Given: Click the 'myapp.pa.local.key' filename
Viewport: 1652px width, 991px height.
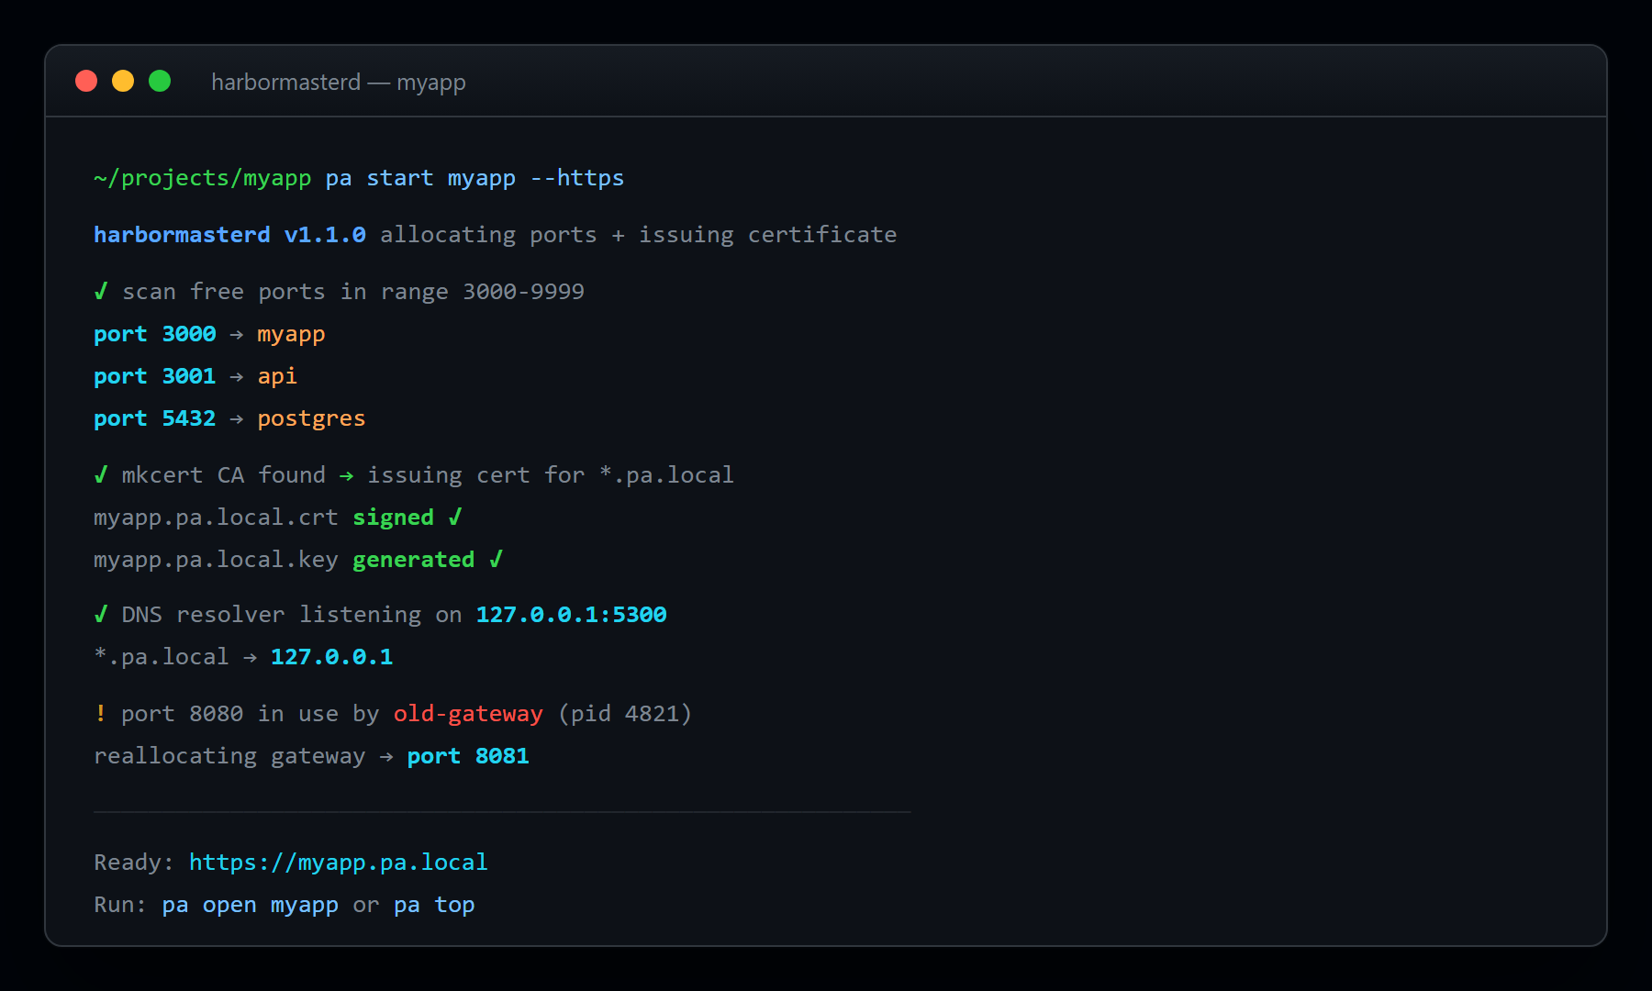Looking at the screenshot, I should tap(216, 560).
